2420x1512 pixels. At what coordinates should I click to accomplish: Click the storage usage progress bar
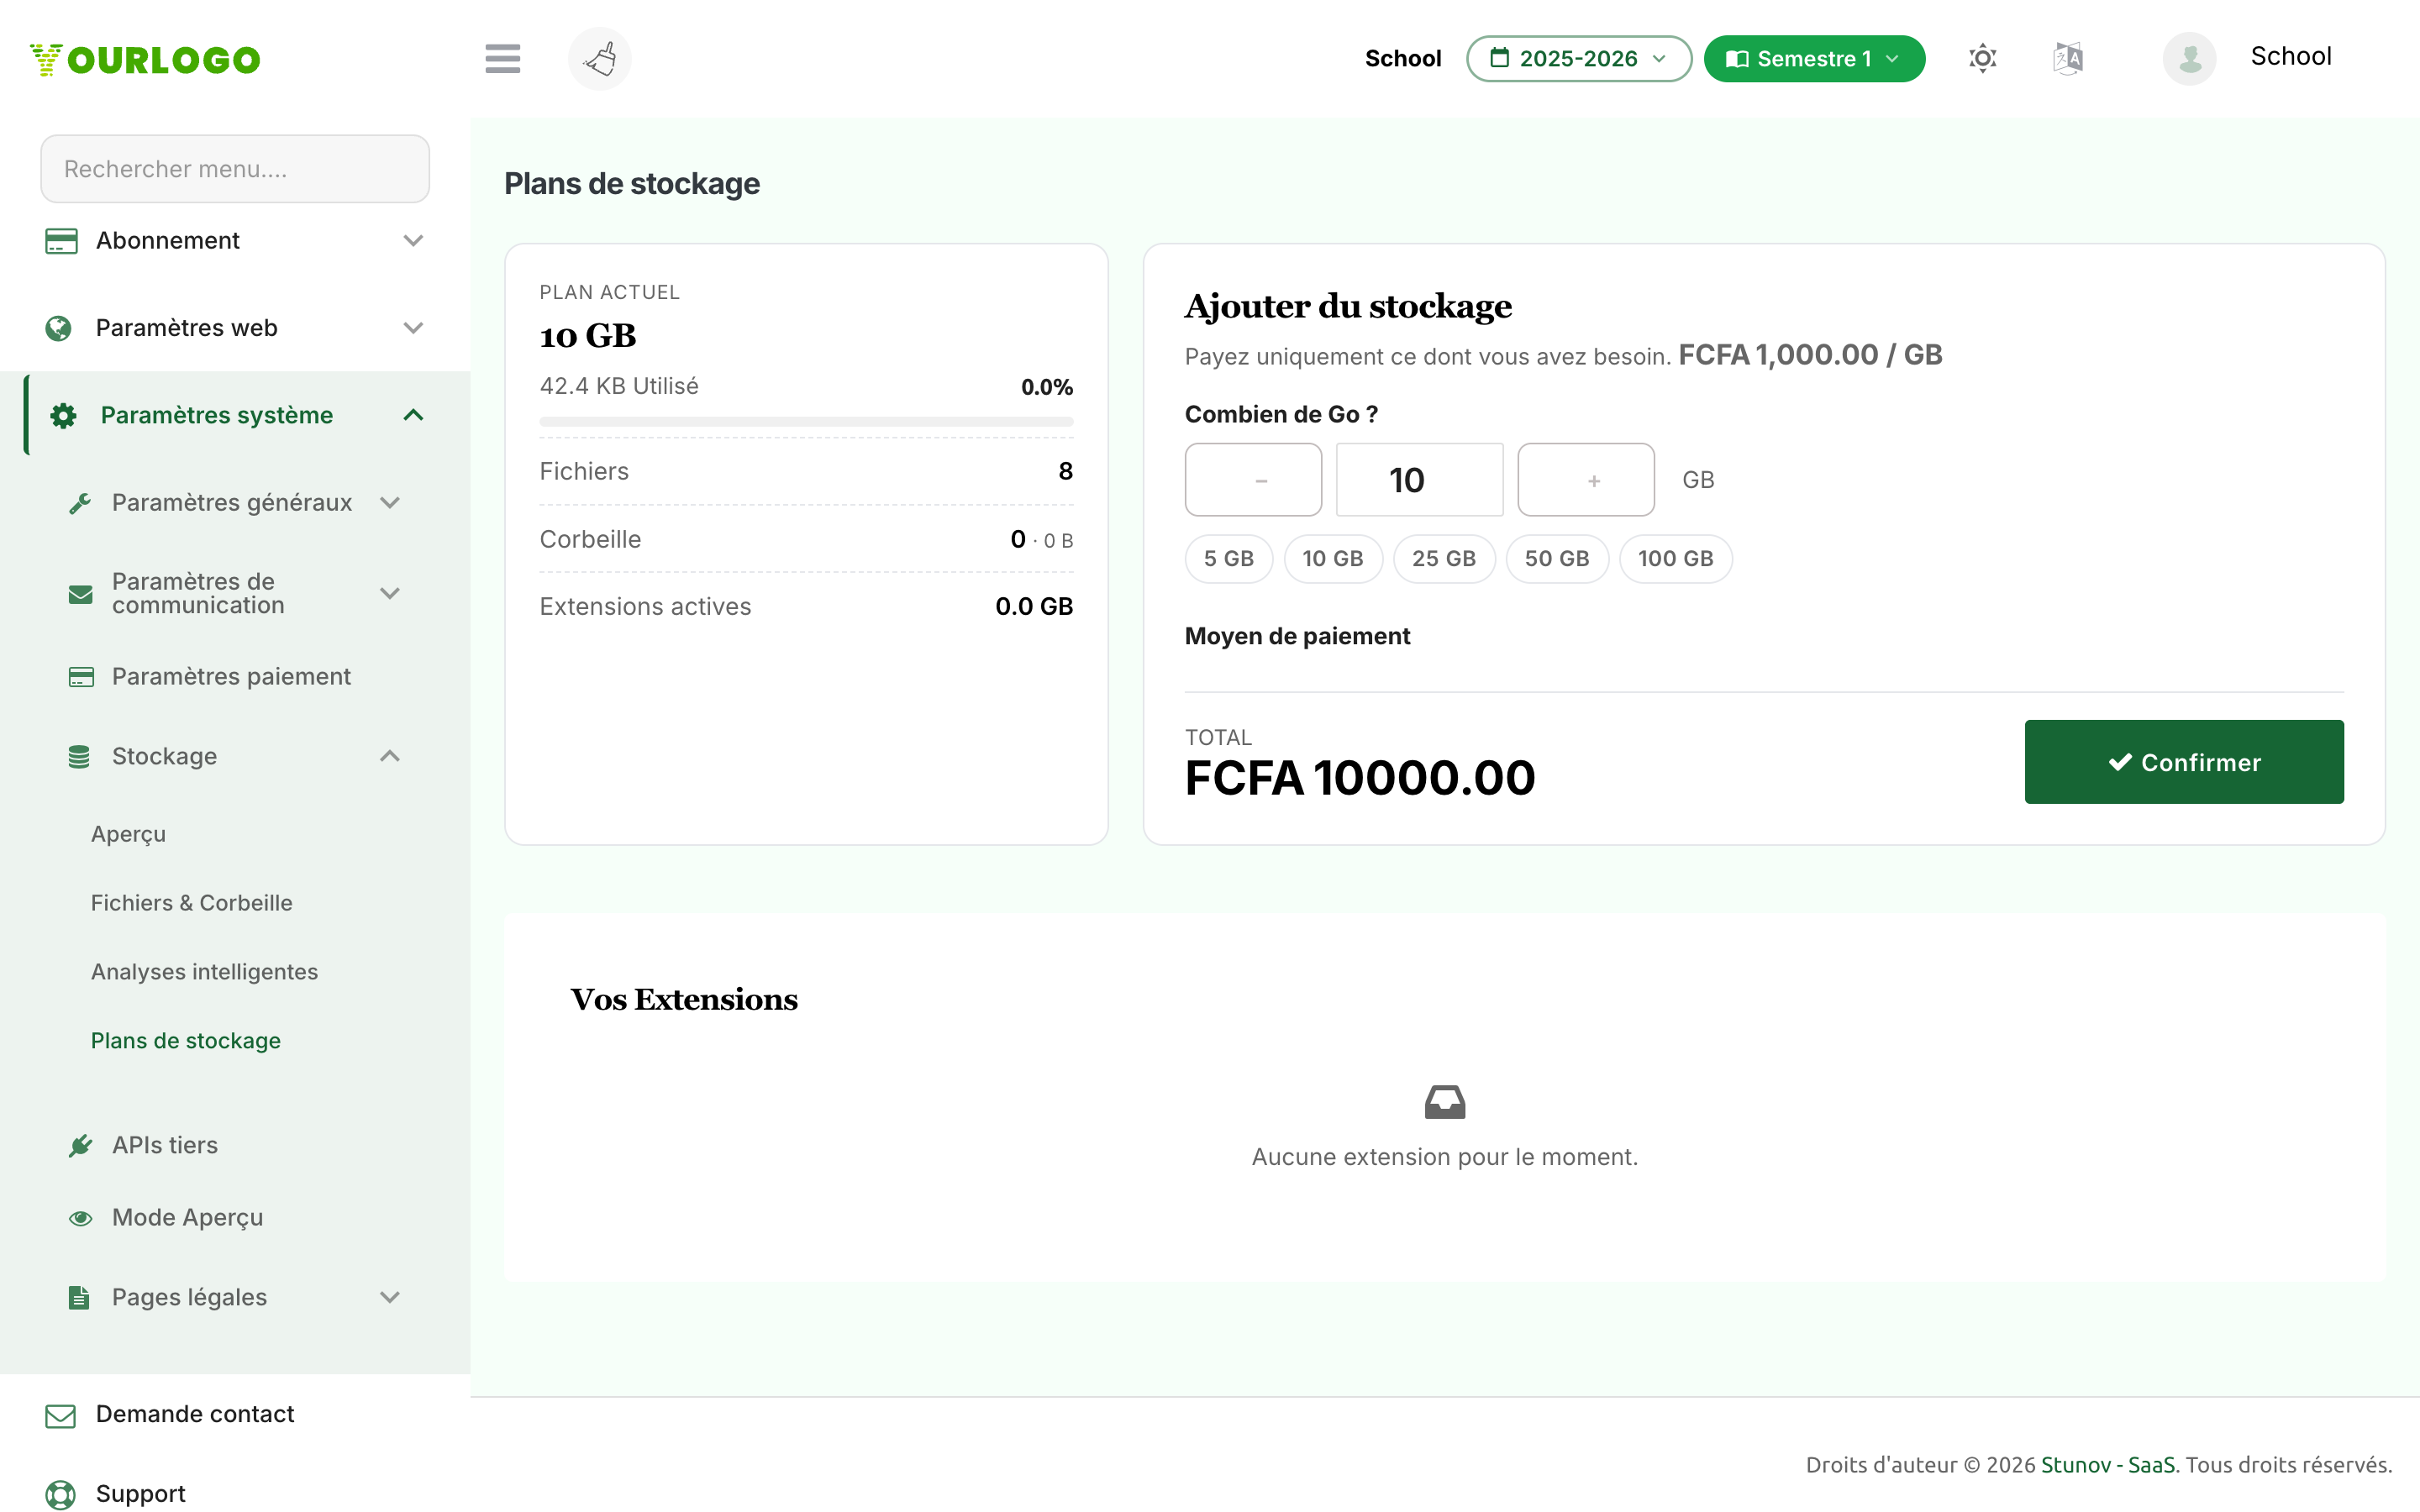click(806, 422)
